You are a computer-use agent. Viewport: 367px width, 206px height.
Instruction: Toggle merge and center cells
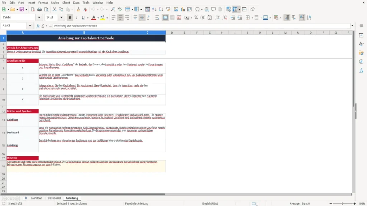pyautogui.click(x=165, y=18)
